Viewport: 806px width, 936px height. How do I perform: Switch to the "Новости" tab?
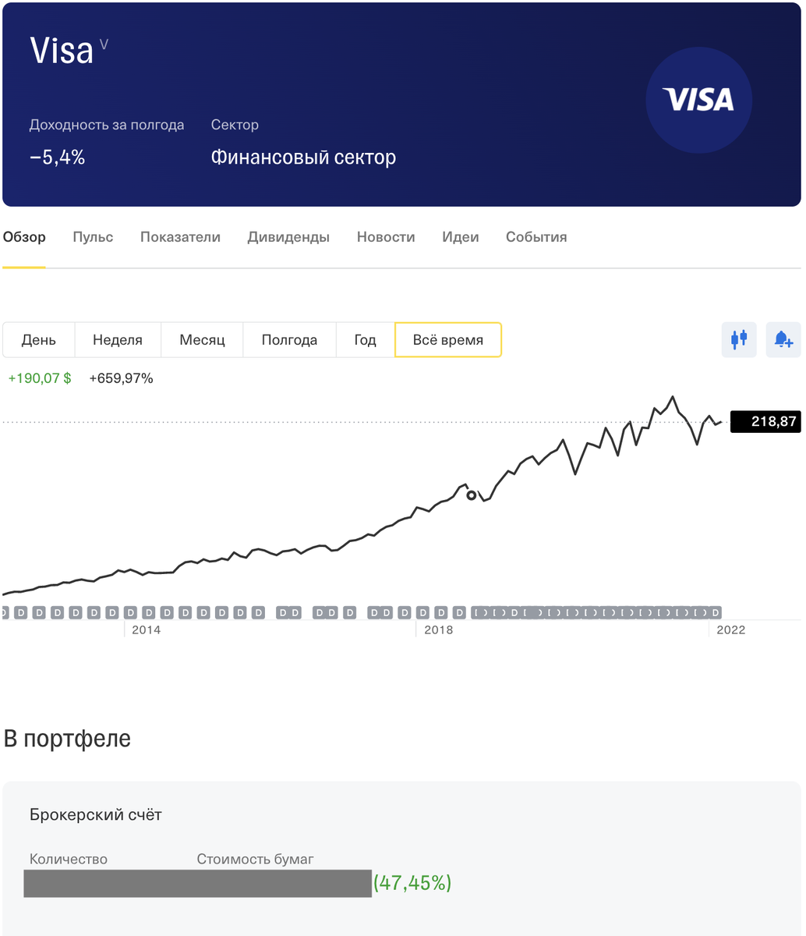coord(385,236)
